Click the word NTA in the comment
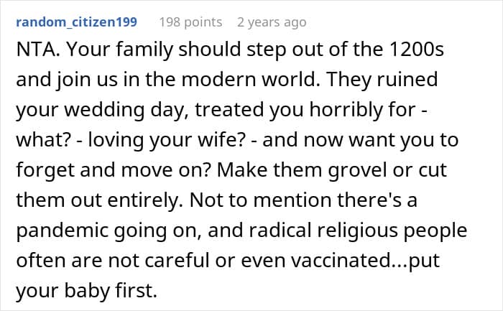This screenshot has width=503, height=311. [32, 54]
